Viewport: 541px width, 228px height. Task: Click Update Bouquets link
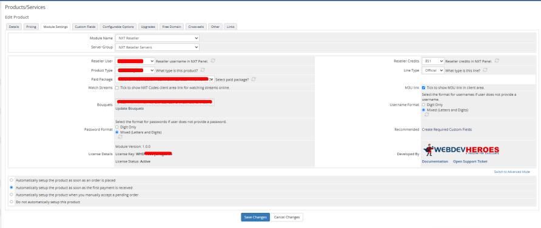[129, 109]
